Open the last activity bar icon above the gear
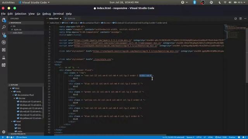The height and width of the screenshot is (139, 248). pos(3,65)
